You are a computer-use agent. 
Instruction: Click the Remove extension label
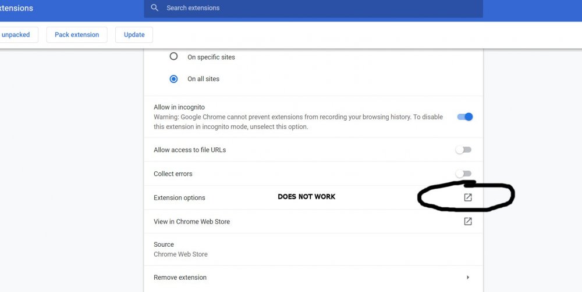coord(180,277)
